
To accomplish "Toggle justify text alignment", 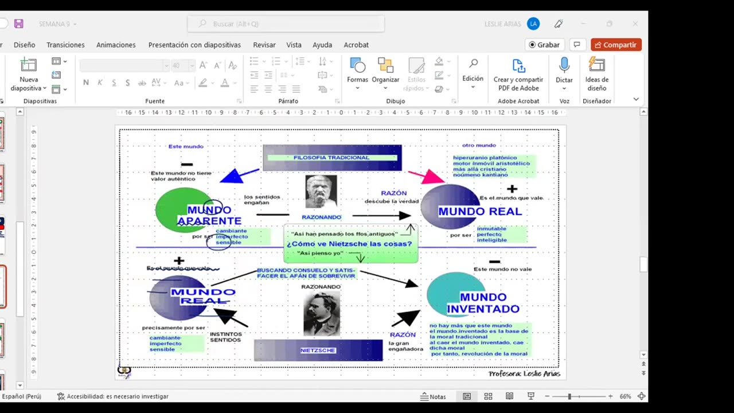I will pyautogui.click(x=296, y=89).
